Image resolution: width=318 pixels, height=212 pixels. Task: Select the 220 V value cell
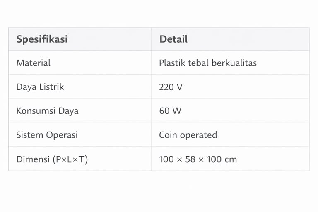[x=171, y=87]
